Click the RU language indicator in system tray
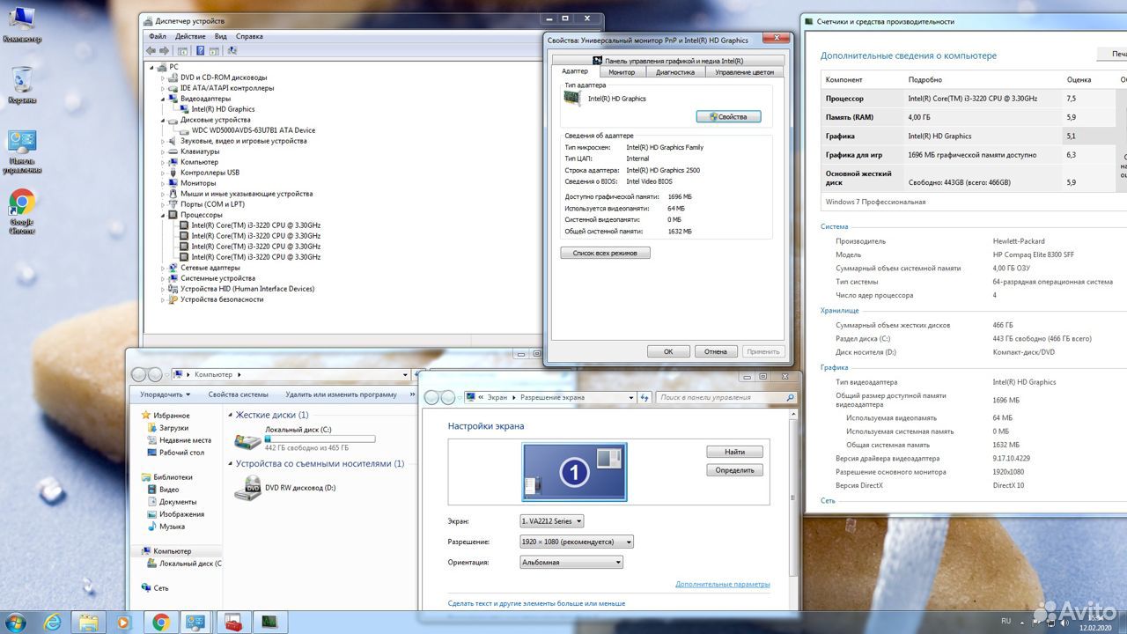The width and height of the screenshot is (1127, 634). click(1006, 621)
